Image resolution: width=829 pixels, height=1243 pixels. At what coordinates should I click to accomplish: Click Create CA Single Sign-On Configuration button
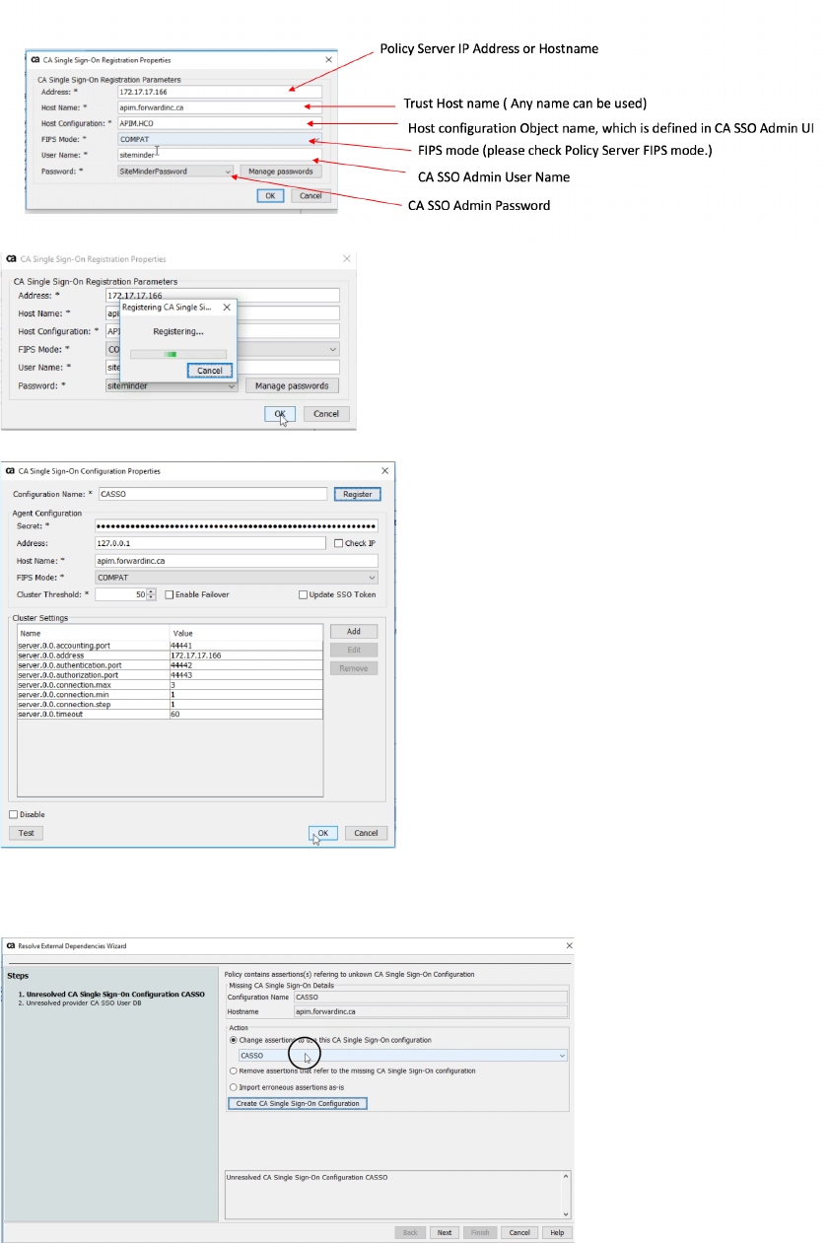tap(298, 1103)
